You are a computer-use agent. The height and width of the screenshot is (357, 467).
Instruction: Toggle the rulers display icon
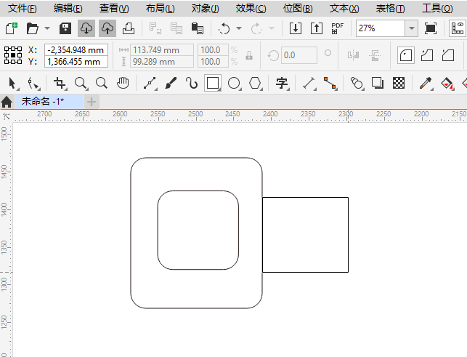coord(458,28)
